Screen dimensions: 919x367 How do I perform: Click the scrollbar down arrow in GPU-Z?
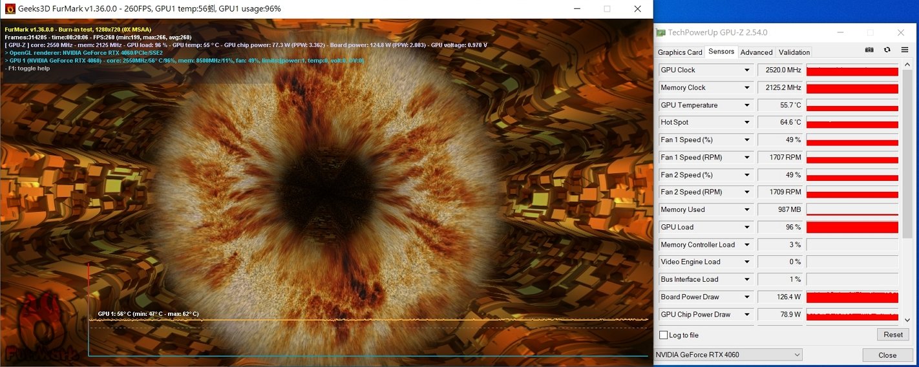pyautogui.click(x=907, y=320)
